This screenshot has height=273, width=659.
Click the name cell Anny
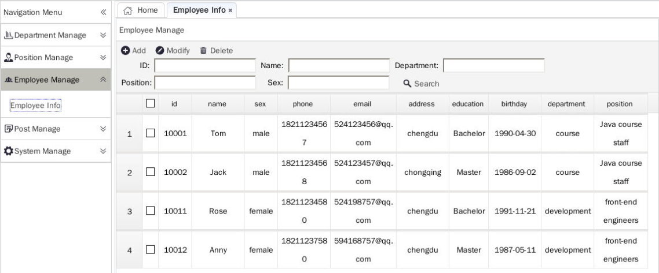click(x=218, y=250)
